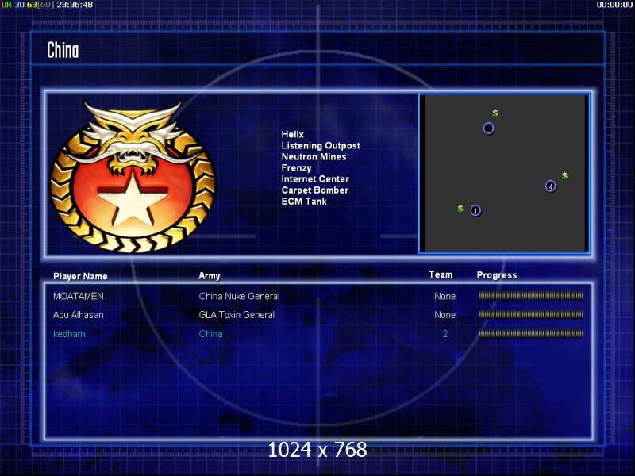
Task: Click MOATAMEN's team value "None"
Action: [x=444, y=296]
